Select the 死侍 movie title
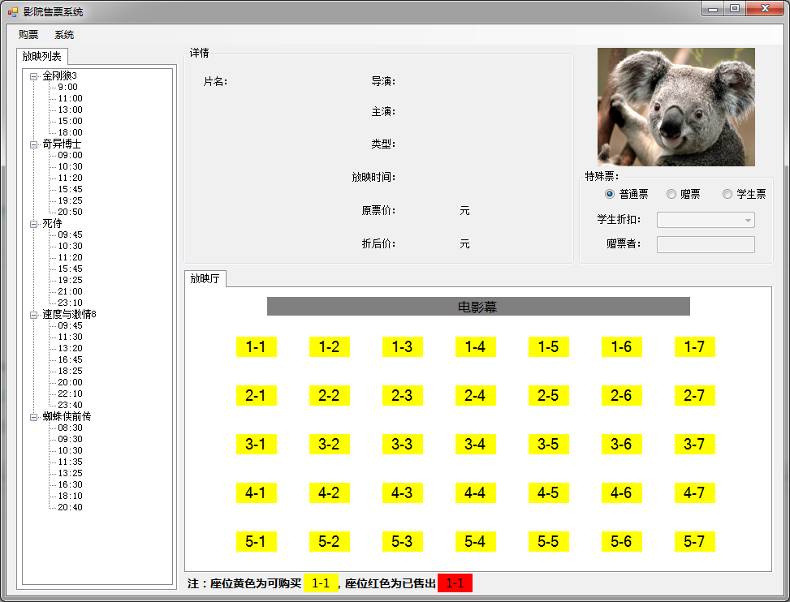 [52, 223]
